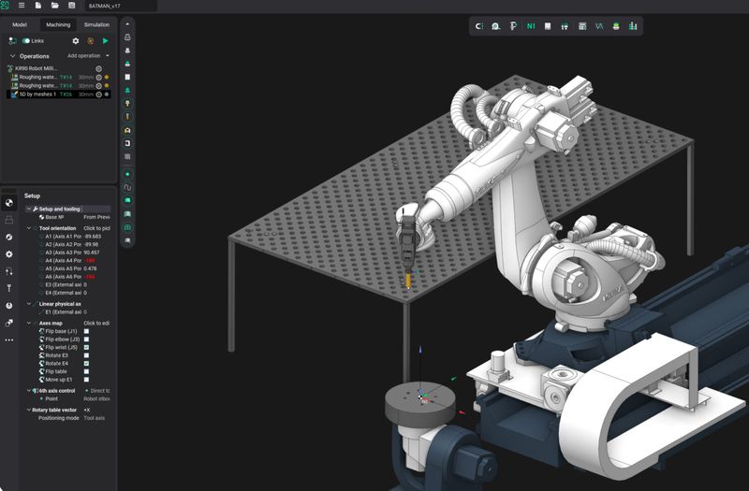Check the Flip base (J1) checkbox
Viewport: 749px width, 491px height.
click(x=86, y=331)
